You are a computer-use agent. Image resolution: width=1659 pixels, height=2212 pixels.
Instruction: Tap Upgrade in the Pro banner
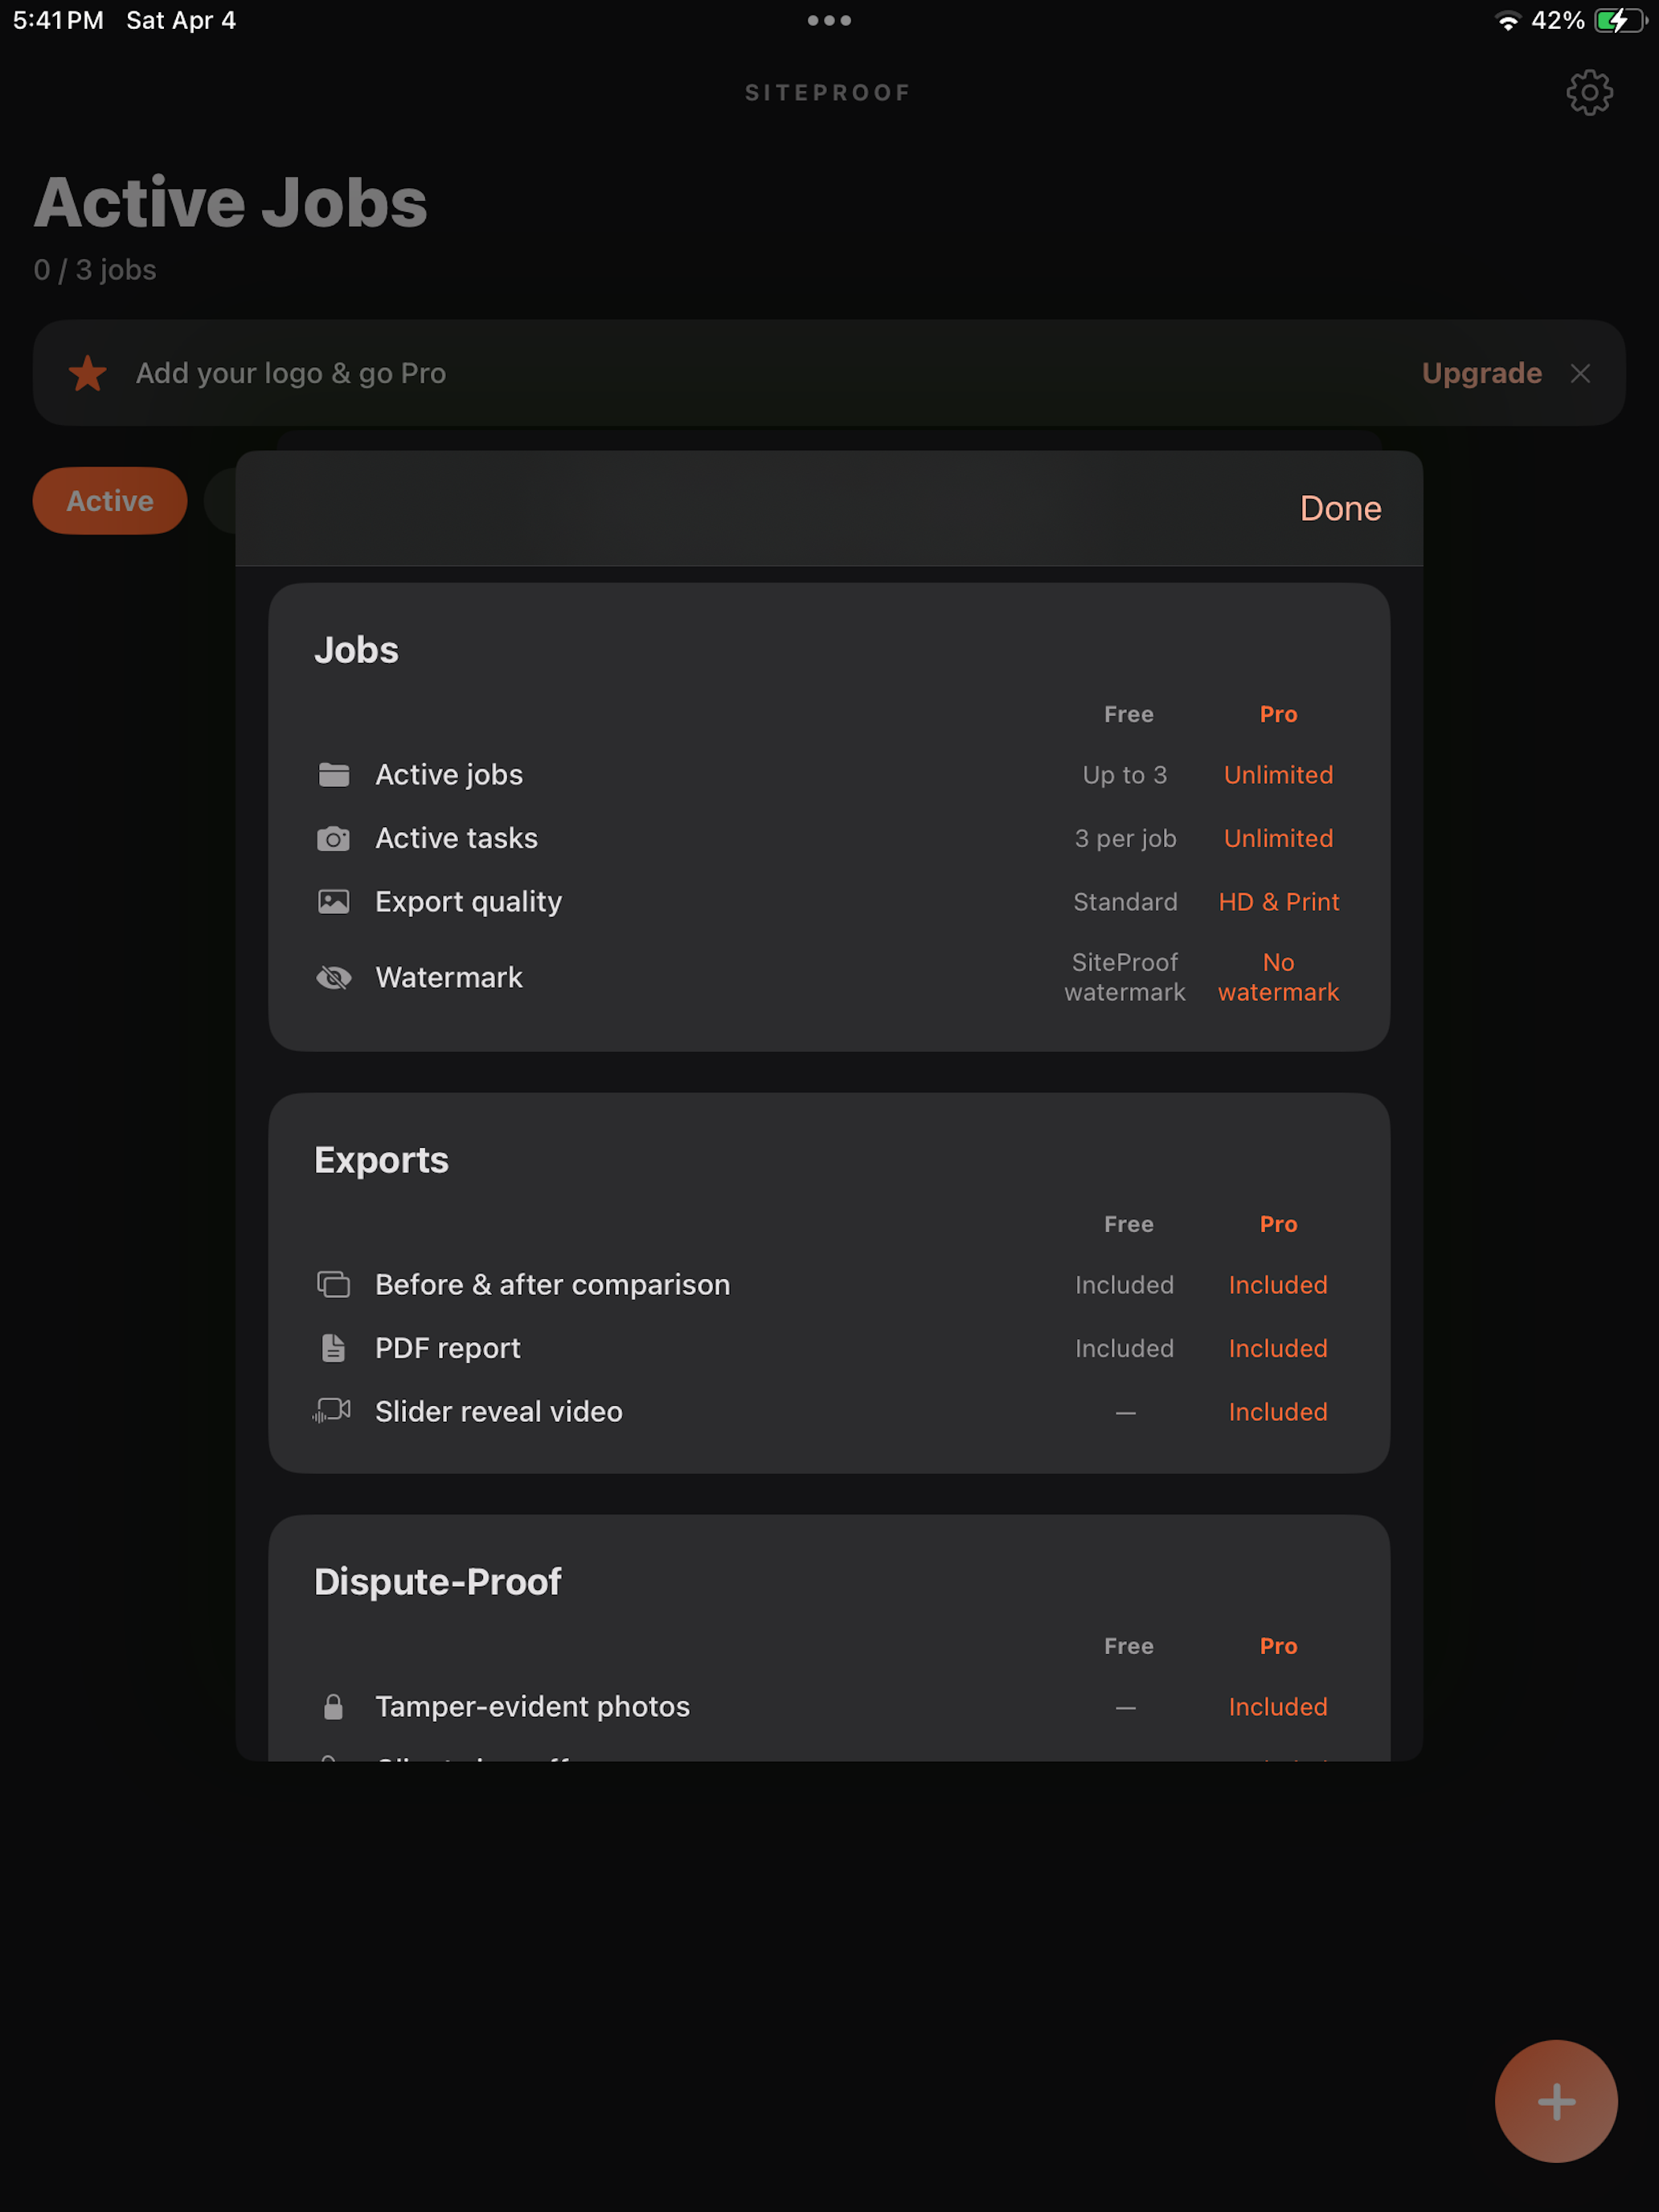[1482, 373]
